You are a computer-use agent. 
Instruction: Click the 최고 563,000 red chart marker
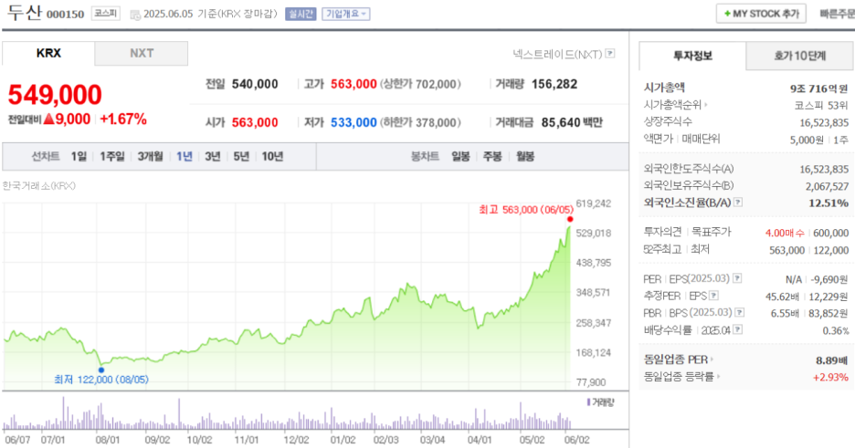(570, 219)
